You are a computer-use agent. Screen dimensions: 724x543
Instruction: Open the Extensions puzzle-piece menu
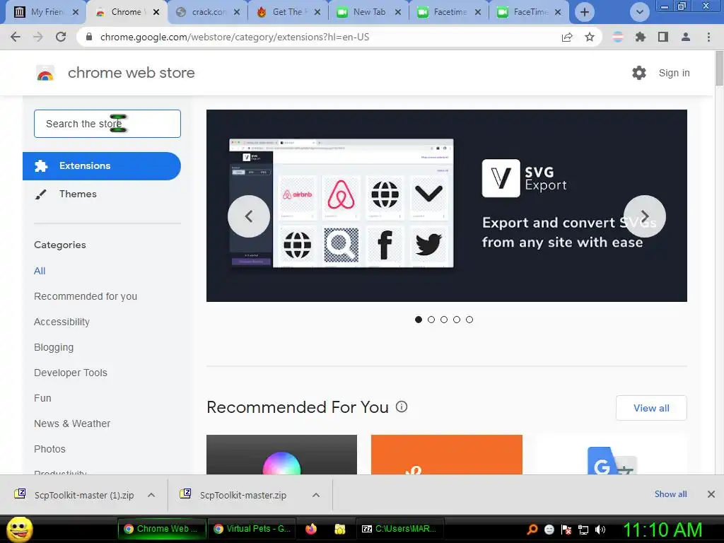pyautogui.click(x=640, y=37)
